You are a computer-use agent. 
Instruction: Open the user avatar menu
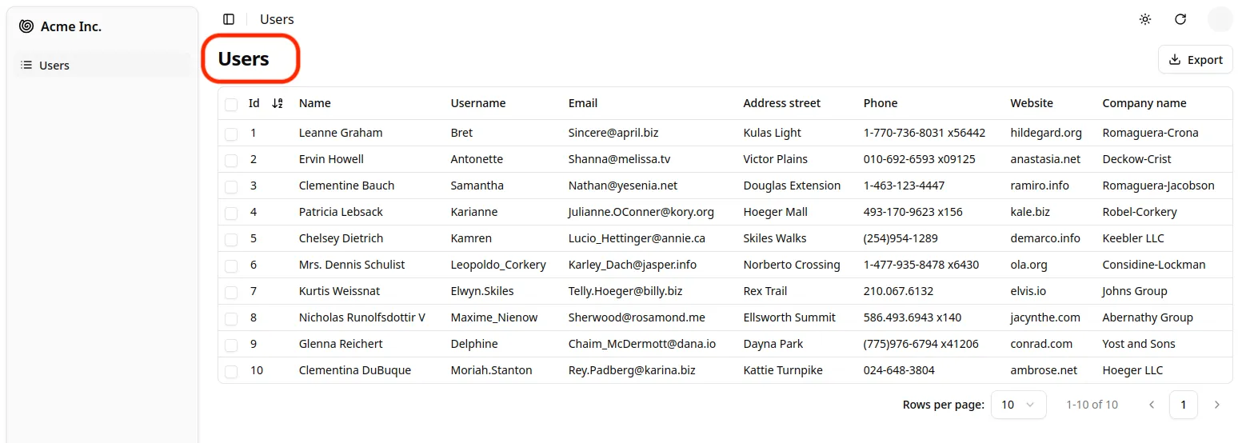click(x=1220, y=19)
